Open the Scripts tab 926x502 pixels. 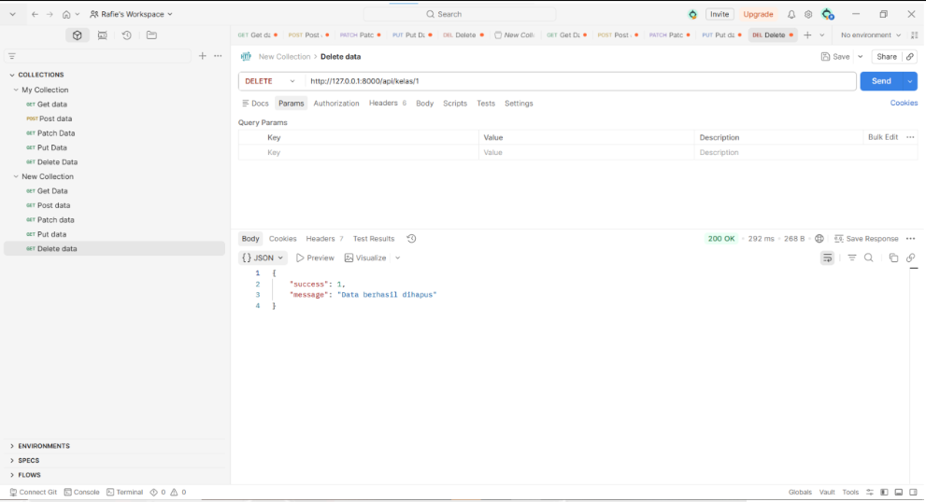click(x=455, y=104)
